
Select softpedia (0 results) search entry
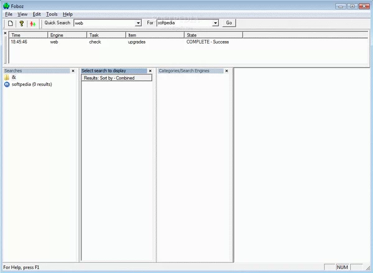click(32, 84)
